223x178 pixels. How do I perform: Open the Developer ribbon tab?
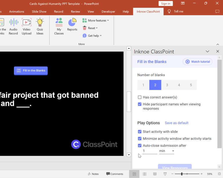point(108,12)
